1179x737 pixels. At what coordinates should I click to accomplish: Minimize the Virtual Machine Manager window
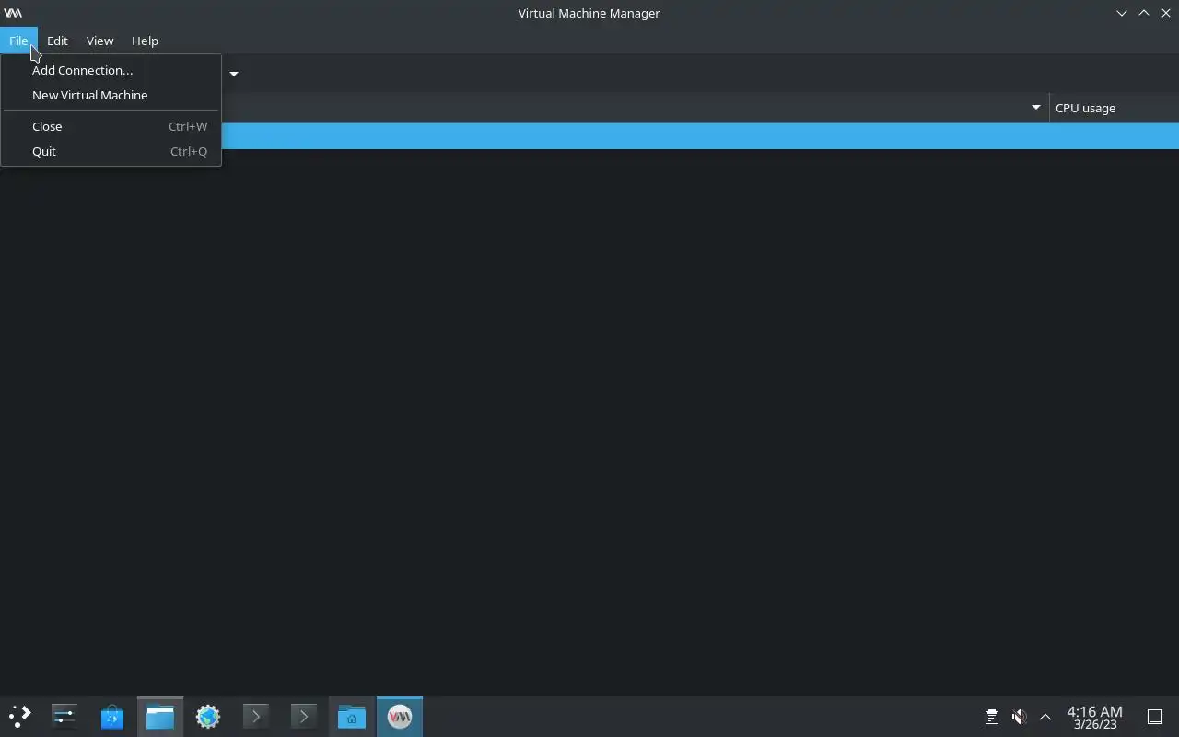(x=1122, y=13)
